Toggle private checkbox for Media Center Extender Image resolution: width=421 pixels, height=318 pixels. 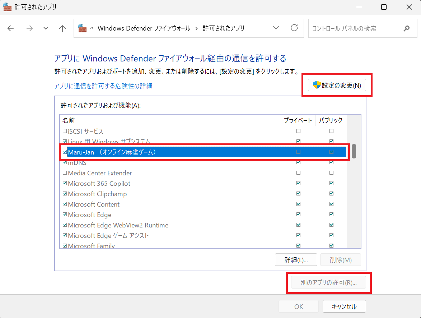(298, 173)
